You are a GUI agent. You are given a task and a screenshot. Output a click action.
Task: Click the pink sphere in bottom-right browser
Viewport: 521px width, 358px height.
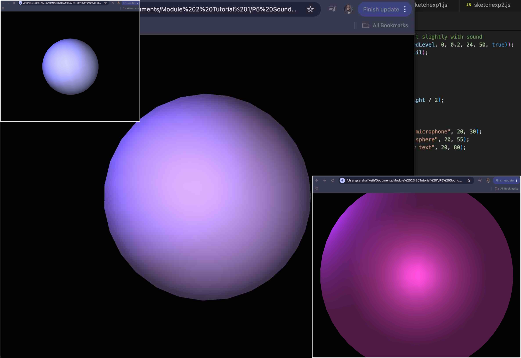click(416, 275)
